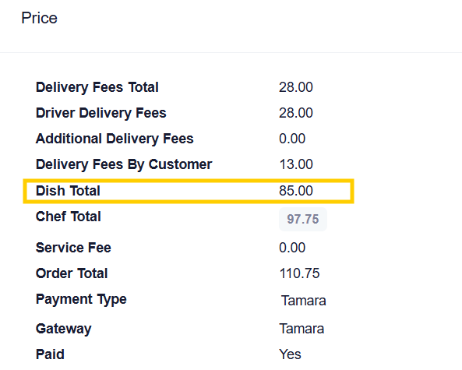
Task: Click the Order Total value 110.75
Action: click(x=299, y=273)
